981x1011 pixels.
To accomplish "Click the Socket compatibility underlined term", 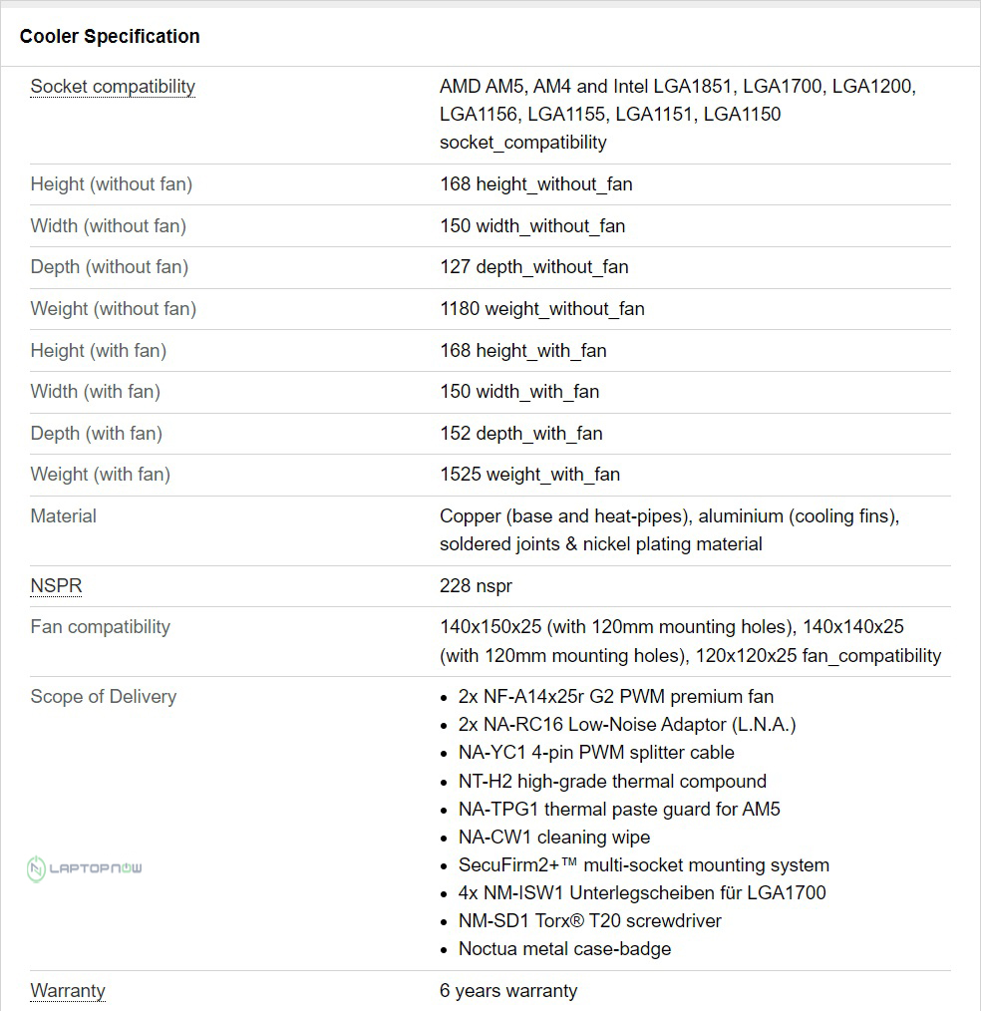I will 113,87.
